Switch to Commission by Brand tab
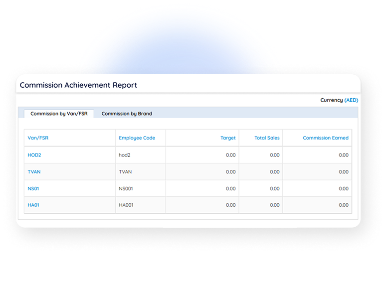Viewport: 385px width, 291px height. coord(127,114)
